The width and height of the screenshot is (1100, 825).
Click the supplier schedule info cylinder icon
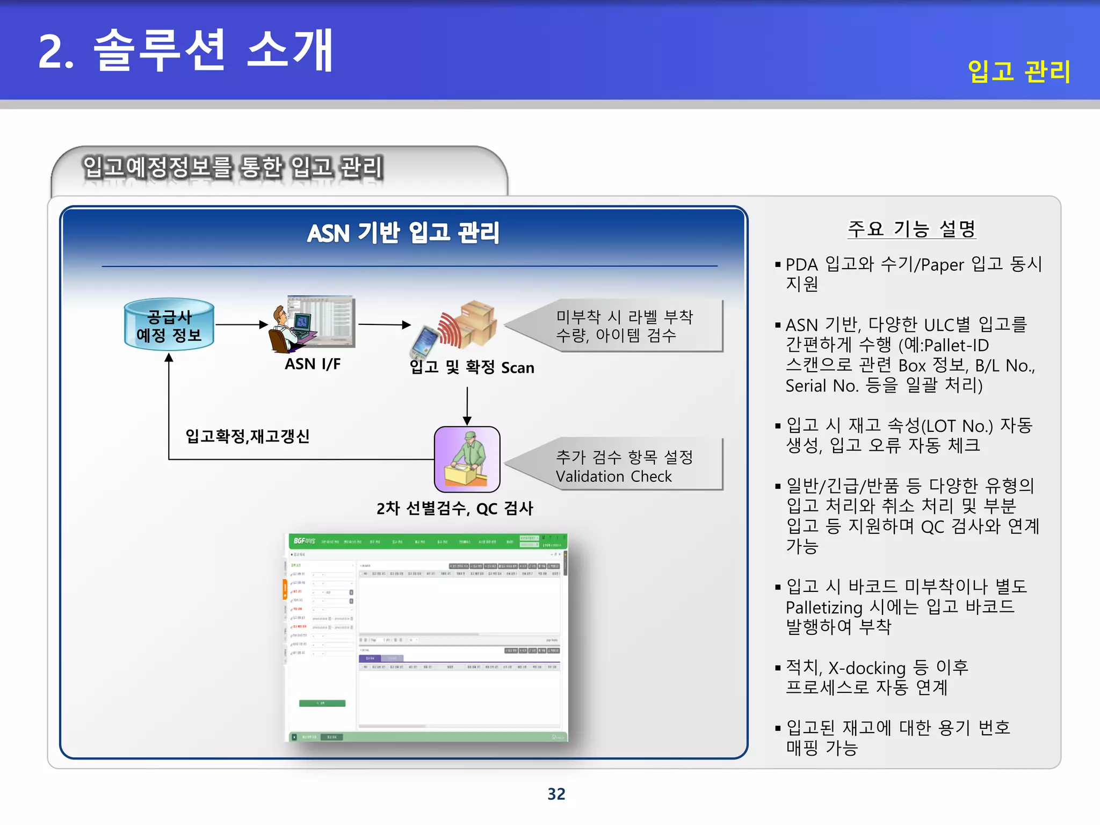169,324
